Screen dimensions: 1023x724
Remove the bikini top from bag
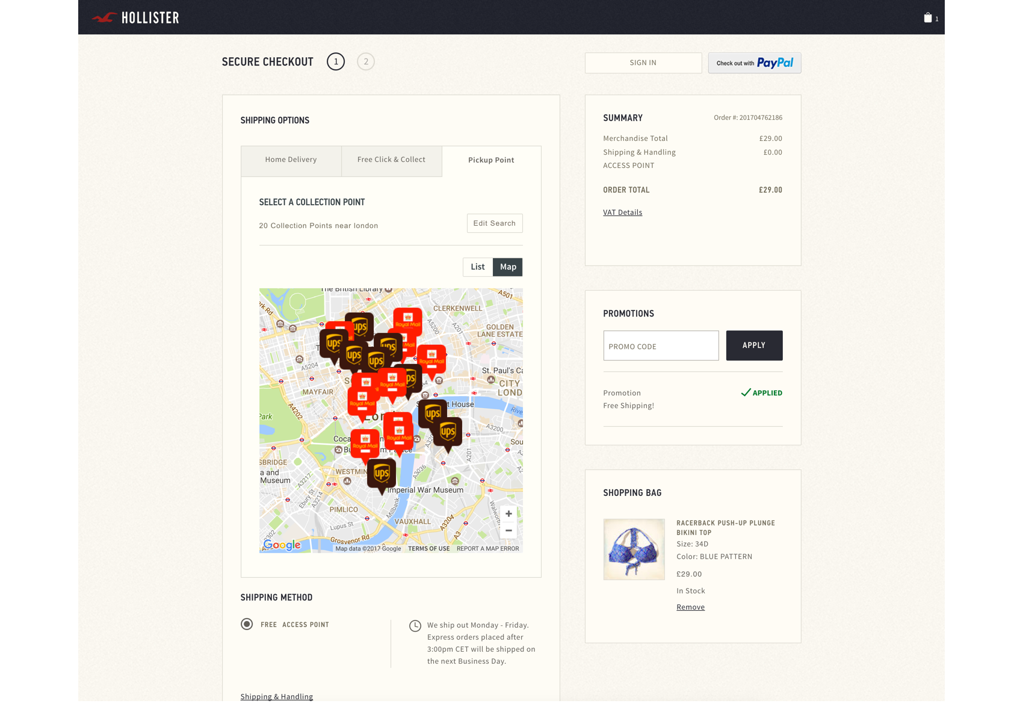(690, 607)
